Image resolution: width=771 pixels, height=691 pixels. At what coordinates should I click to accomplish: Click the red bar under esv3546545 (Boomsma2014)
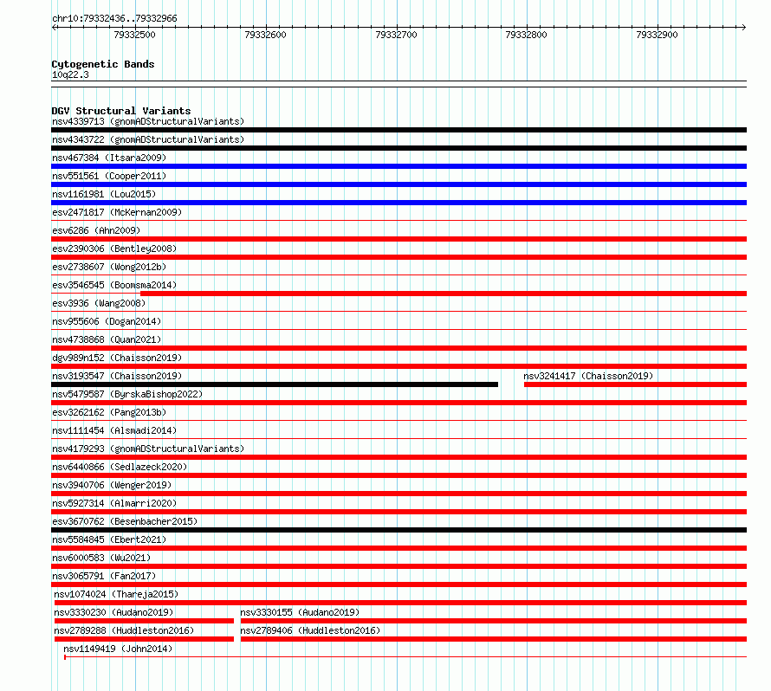pos(444,294)
